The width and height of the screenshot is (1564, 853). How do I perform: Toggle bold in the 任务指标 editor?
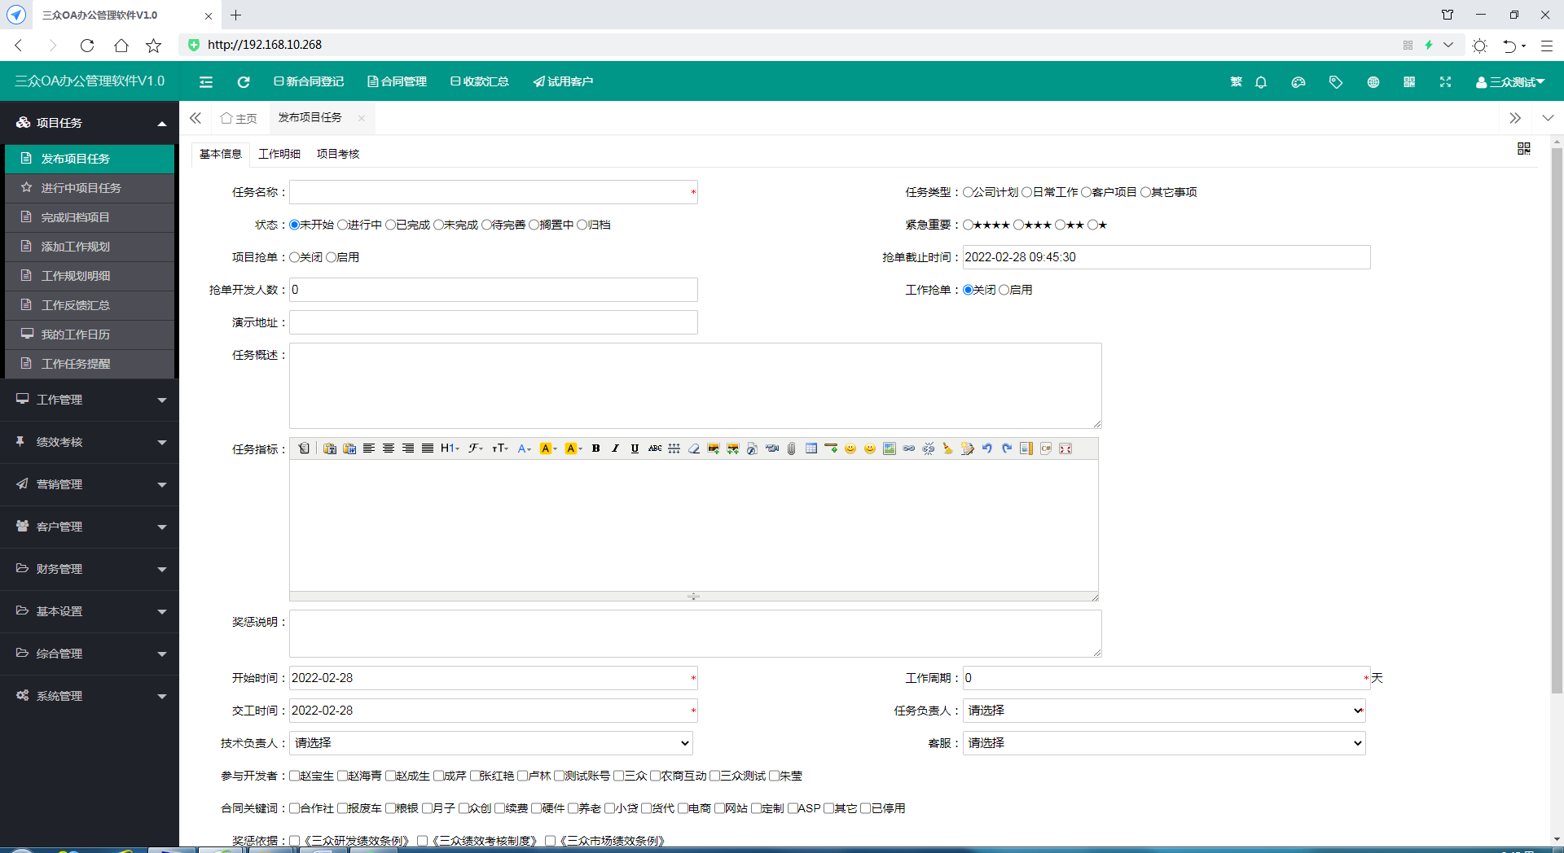coord(596,448)
